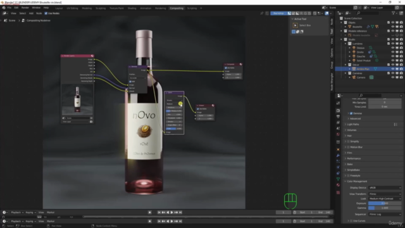
Task: Expand the Light Paths panel
Action: (x=353, y=124)
